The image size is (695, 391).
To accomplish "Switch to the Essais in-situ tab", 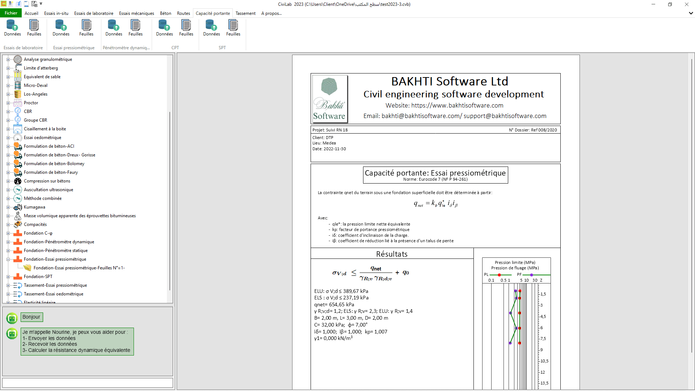I will [56, 13].
